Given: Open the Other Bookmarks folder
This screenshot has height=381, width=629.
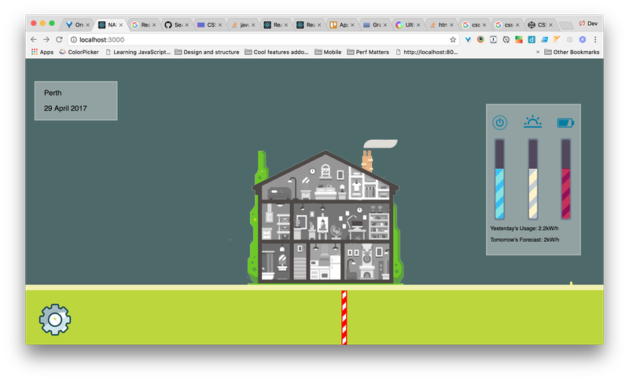Looking at the screenshot, I should 571,52.
